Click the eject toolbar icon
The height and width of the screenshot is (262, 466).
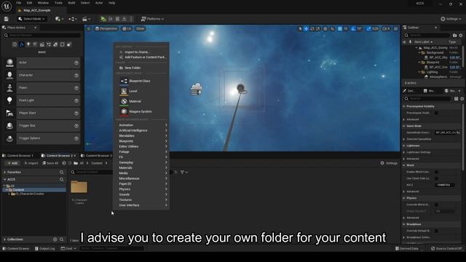coord(125,19)
